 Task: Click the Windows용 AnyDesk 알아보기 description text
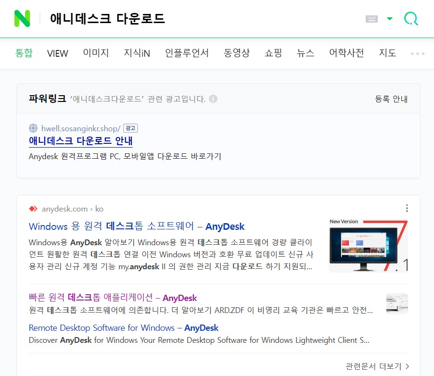pyautogui.click(x=171, y=254)
